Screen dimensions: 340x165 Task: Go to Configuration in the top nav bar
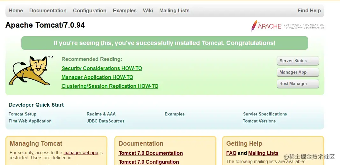[90, 10]
